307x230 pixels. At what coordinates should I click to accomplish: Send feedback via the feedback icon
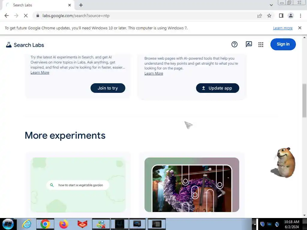(249, 44)
